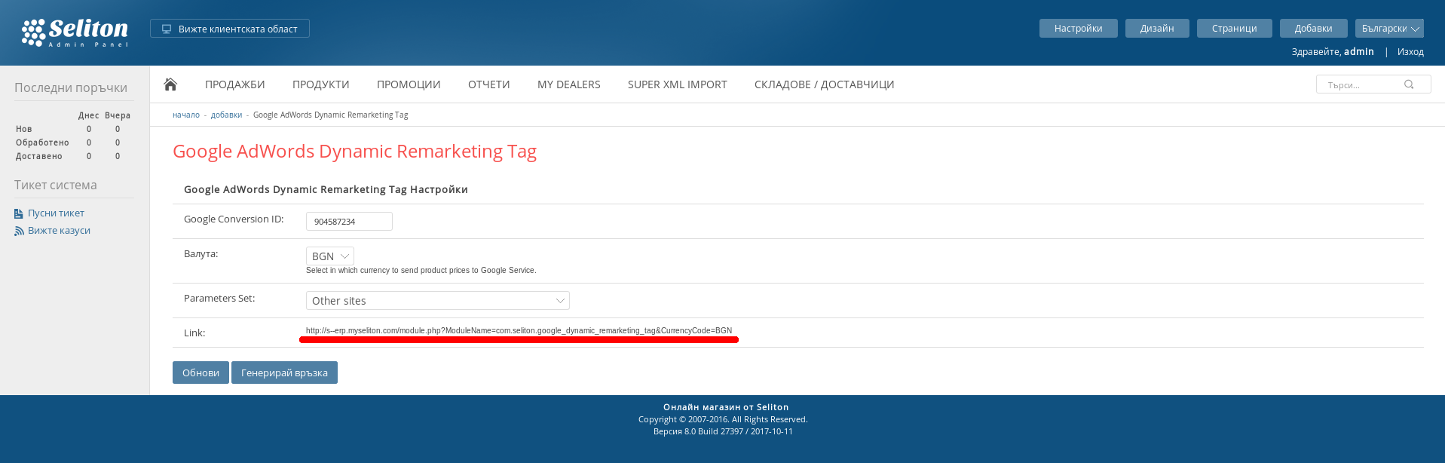This screenshot has width=1445, height=463.
Task: Click the Seliton Admin Panel logo
Action: tap(75, 32)
